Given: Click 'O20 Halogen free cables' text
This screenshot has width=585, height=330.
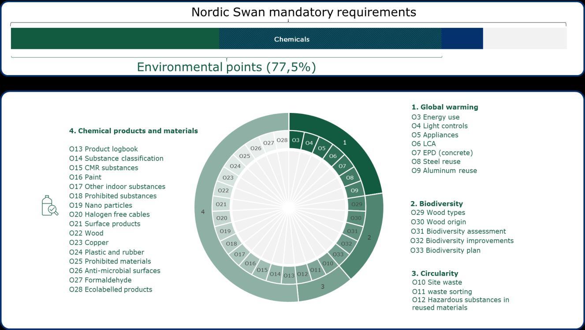Looking at the screenshot, I should point(109,214).
